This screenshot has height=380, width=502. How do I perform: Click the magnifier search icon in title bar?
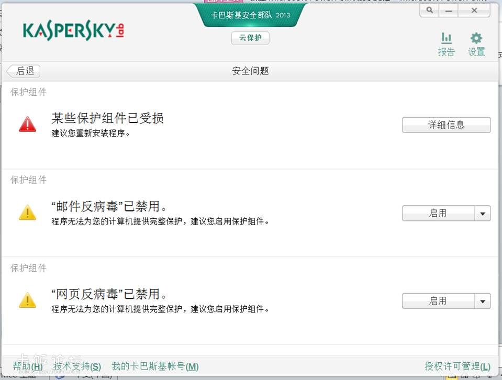430,10
